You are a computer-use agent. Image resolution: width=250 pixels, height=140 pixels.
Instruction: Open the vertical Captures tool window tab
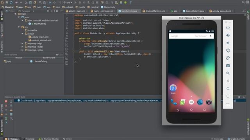(x=2, y=47)
